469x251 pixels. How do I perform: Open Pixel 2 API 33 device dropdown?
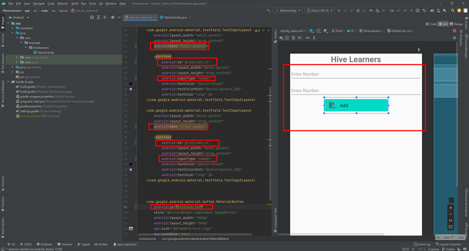pos(319,11)
